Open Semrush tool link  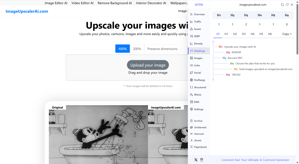(199, 134)
